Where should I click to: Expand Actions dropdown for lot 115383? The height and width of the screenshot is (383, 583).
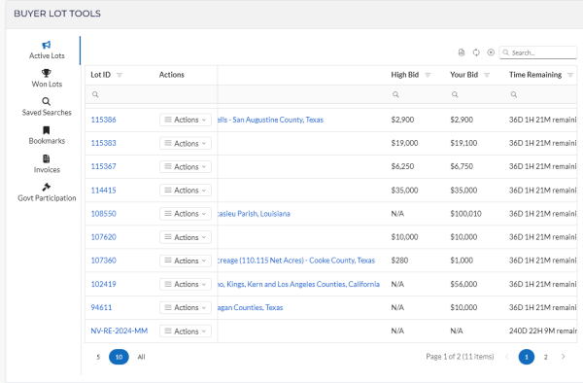click(x=186, y=143)
